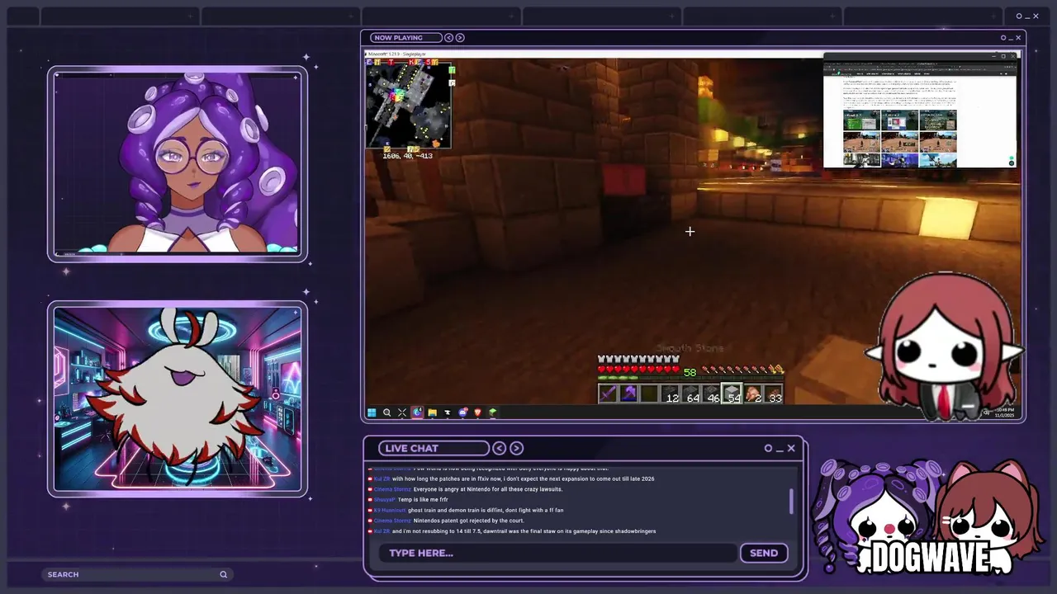Screen dimensions: 1057x594
Task: Close the Live Chat panel
Action: point(791,448)
